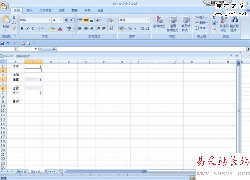Viewport: 250px width, 180px height.
Task: Increase decimal places
Action: pos(142,28)
